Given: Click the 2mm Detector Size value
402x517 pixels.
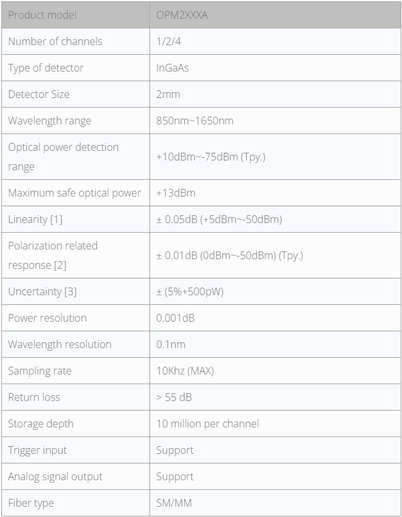Looking at the screenshot, I should (x=168, y=94).
